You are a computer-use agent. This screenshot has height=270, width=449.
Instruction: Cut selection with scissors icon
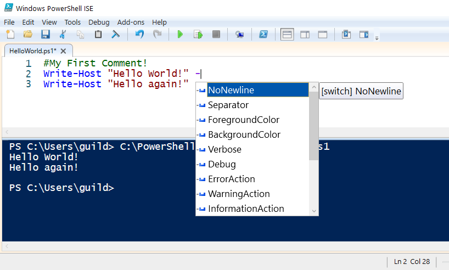click(x=63, y=35)
